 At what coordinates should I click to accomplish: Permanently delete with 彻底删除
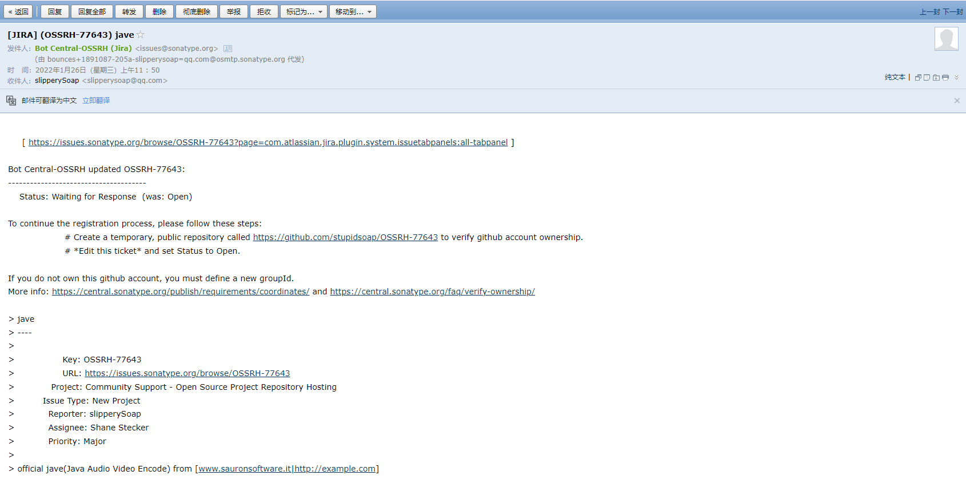pyautogui.click(x=197, y=11)
